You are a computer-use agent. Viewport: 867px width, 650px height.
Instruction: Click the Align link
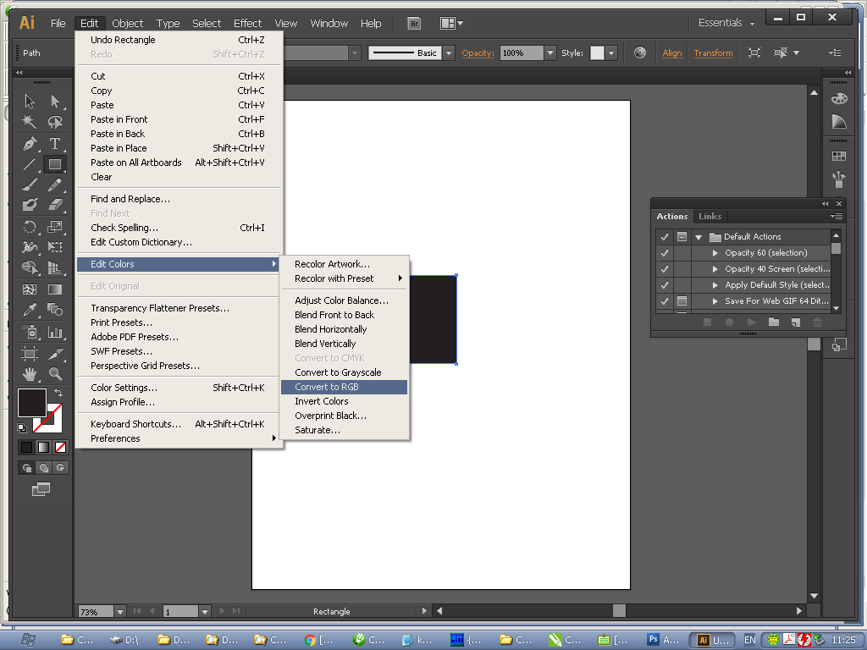pos(671,53)
